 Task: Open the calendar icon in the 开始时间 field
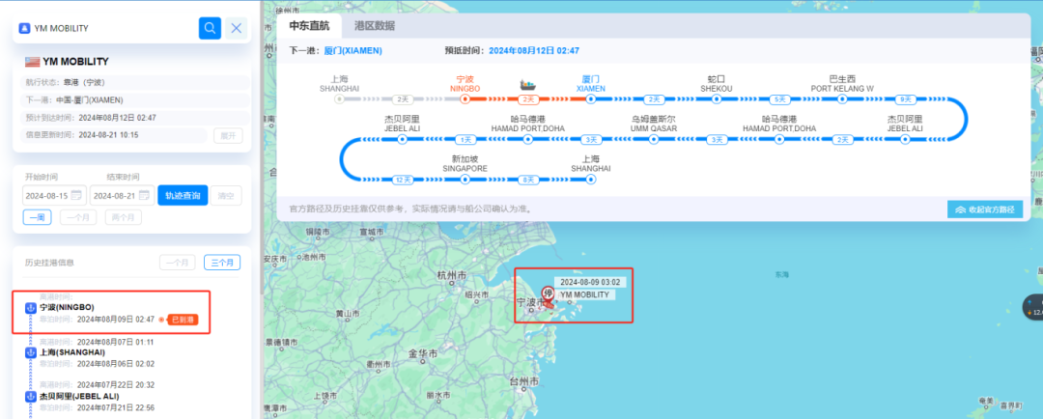[x=76, y=196]
